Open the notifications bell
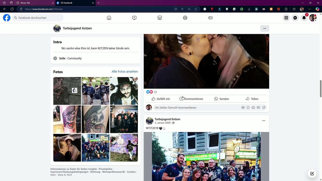322x181 pixels. pos(304,18)
